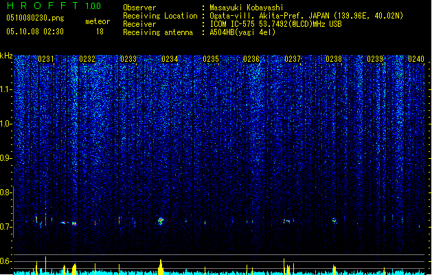Click the 0.7 kHz frequency tick label

5,227
